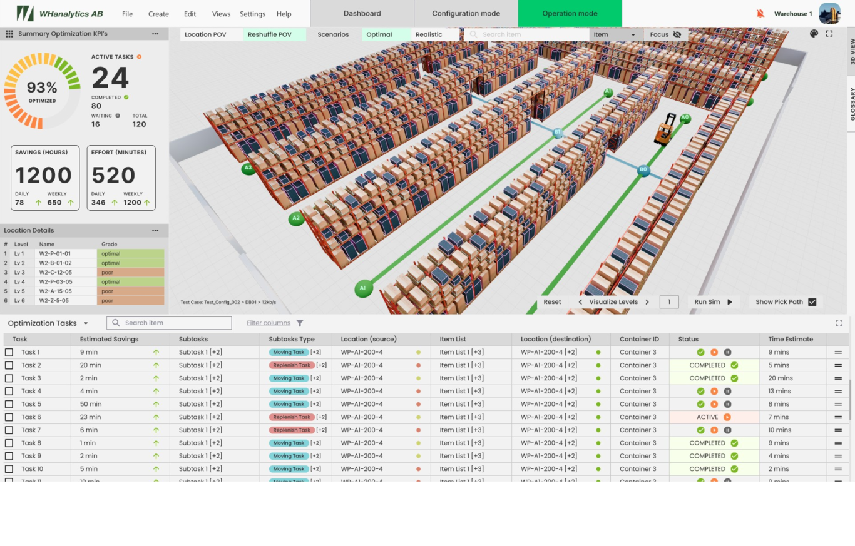The image size is (855, 546).
Task: Click the filter columns funnel icon
Action: [x=300, y=323]
